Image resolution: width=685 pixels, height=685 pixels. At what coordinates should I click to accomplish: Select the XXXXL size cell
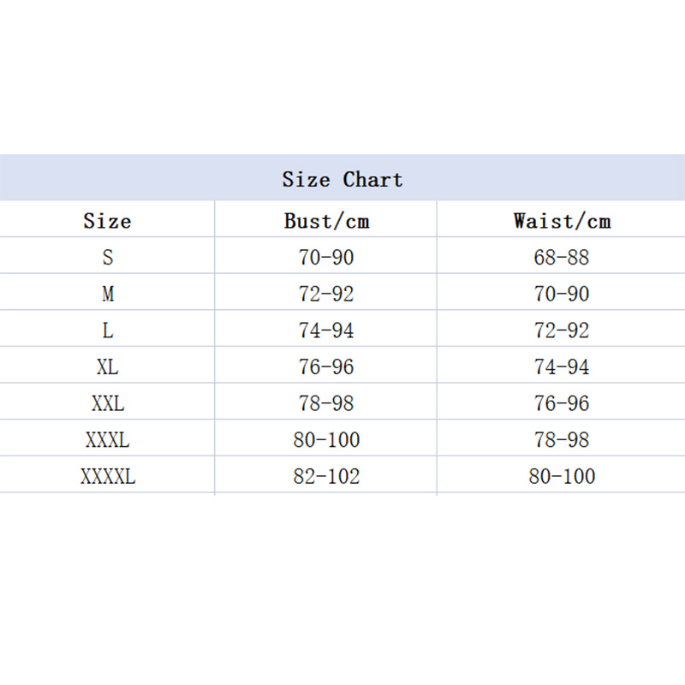click(108, 477)
